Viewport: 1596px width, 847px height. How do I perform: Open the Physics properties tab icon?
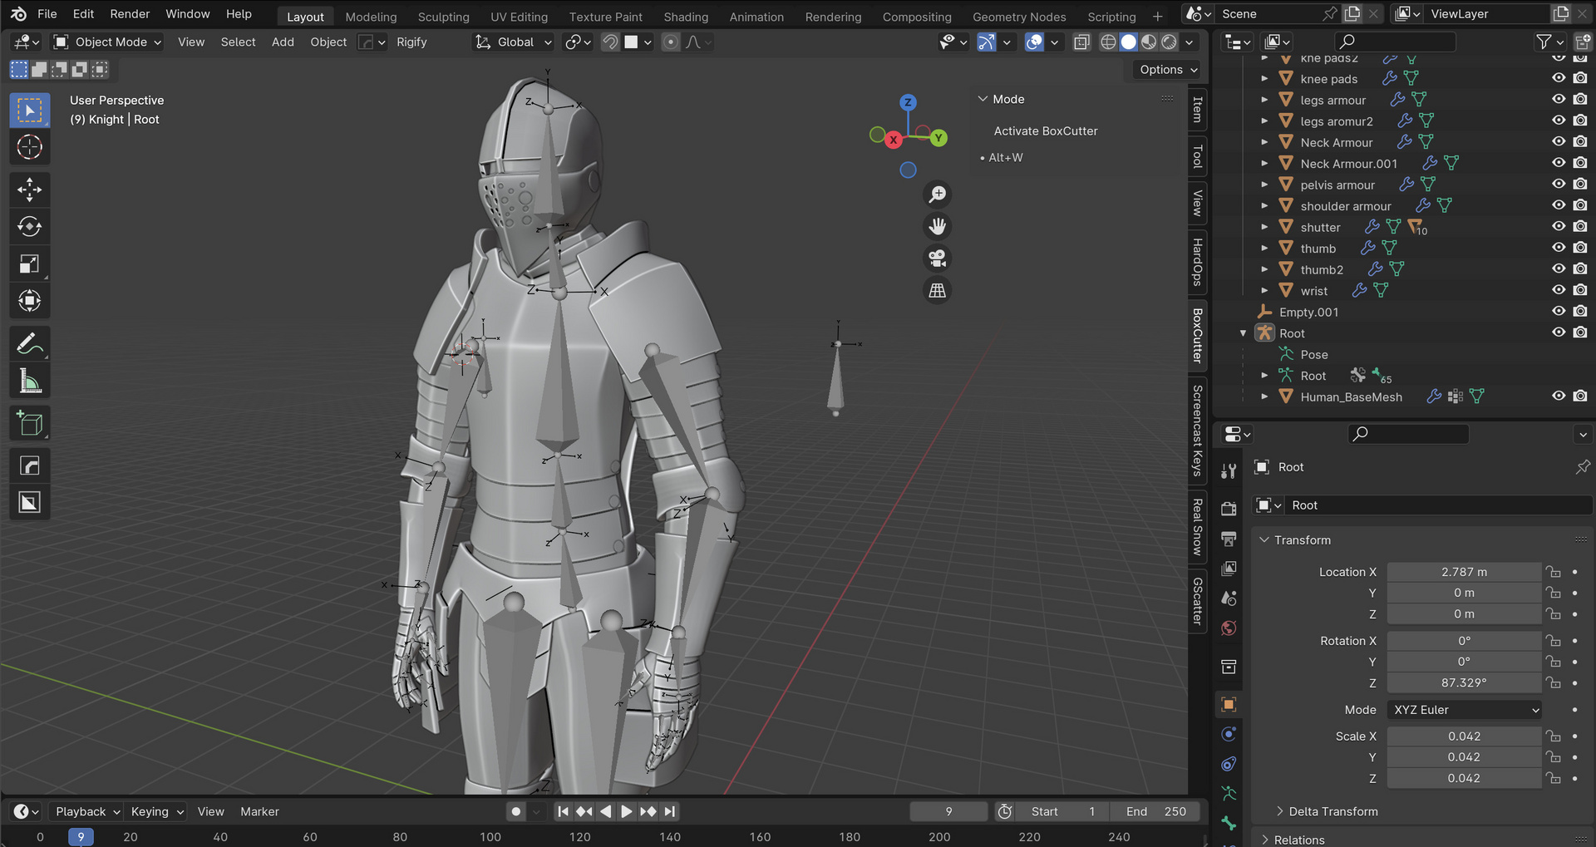[x=1229, y=734]
